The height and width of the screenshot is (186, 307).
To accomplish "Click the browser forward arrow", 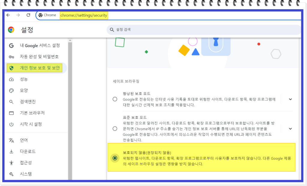I will [18, 15].
